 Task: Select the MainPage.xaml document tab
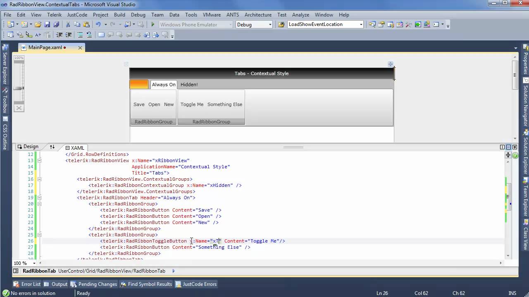(x=45, y=47)
